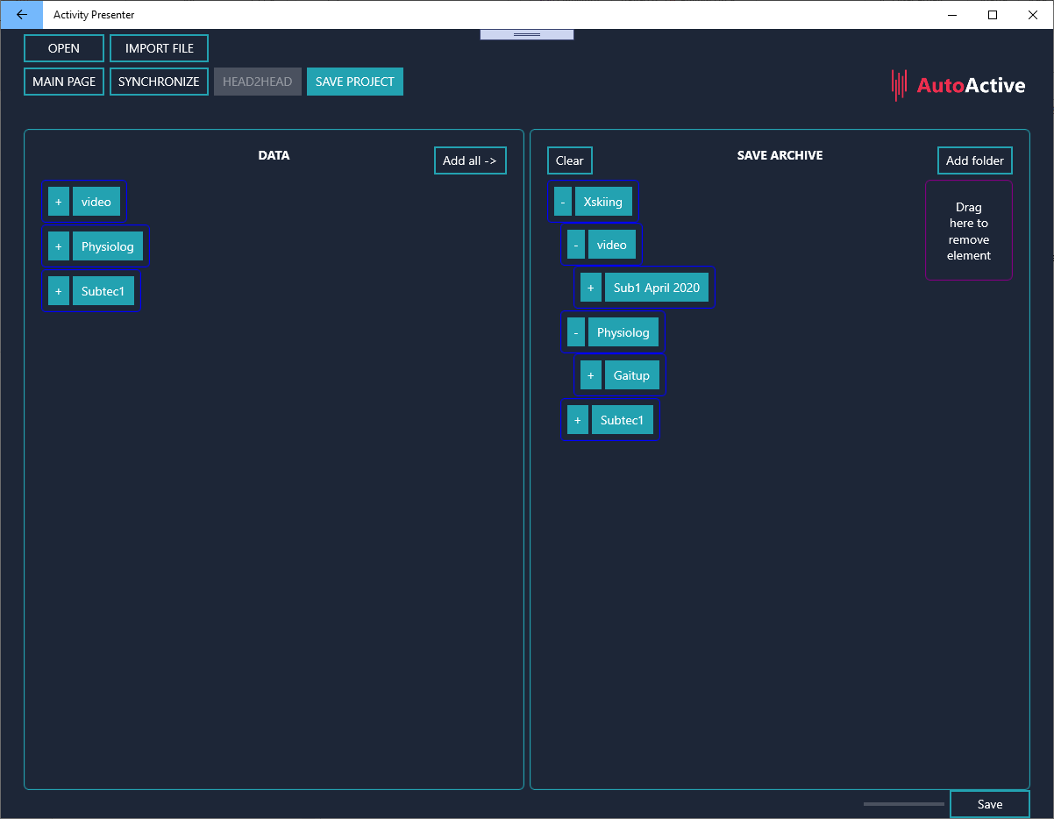Viewport: 1054px width, 819px height.
Task: Collapse the video folder in Save Archive
Action: tap(575, 246)
